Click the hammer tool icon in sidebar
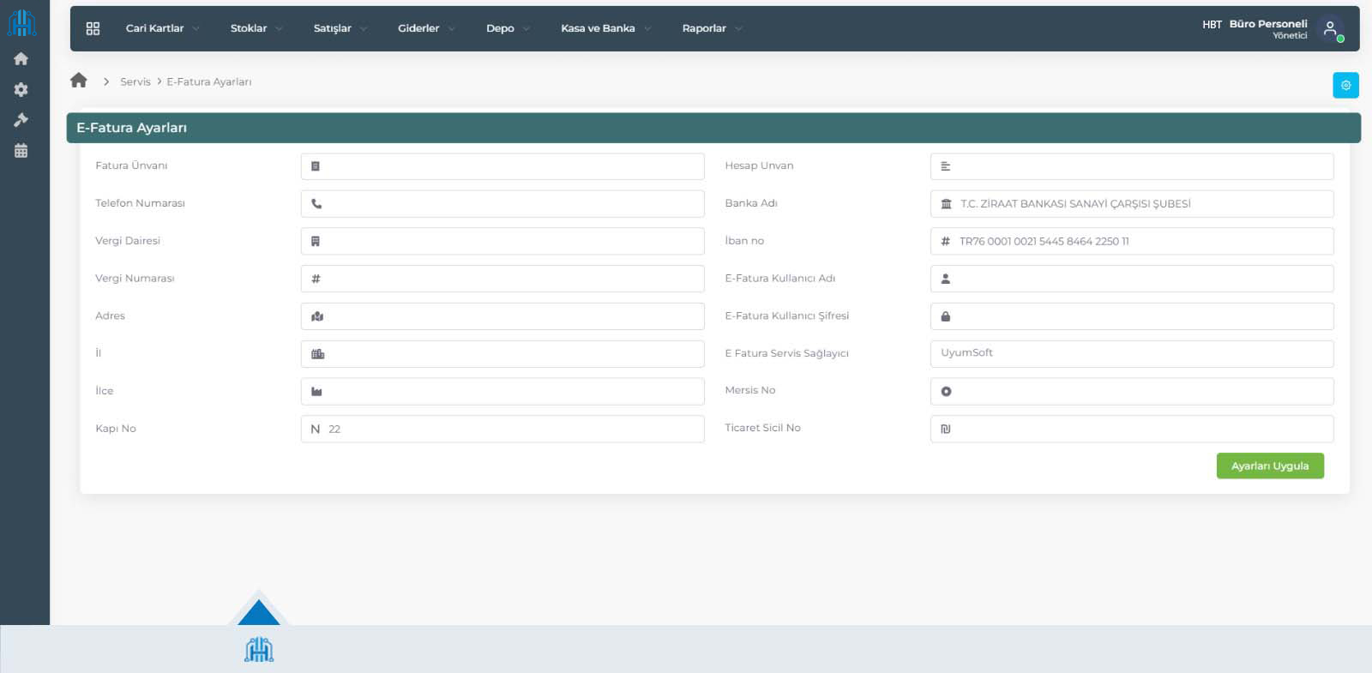 (x=21, y=120)
